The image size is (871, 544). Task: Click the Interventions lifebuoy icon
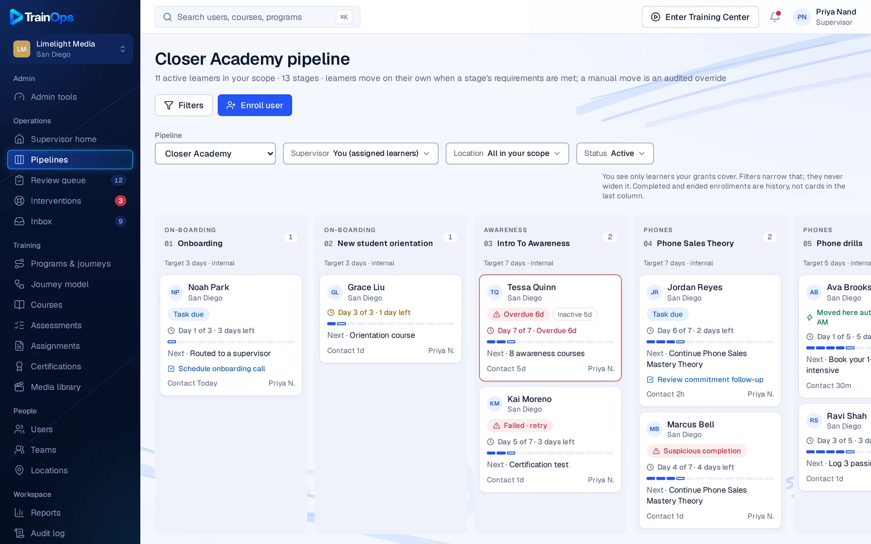tap(19, 201)
